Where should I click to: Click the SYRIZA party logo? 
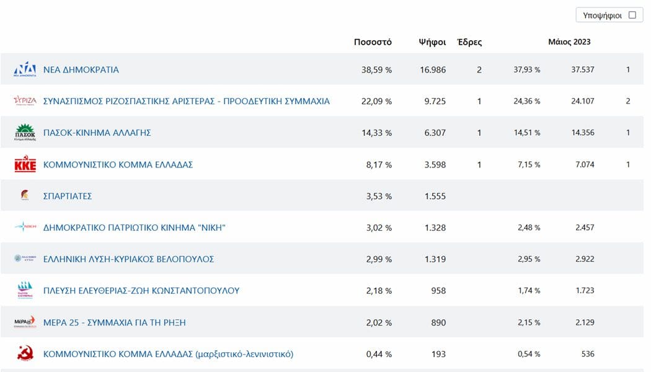(x=25, y=101)
